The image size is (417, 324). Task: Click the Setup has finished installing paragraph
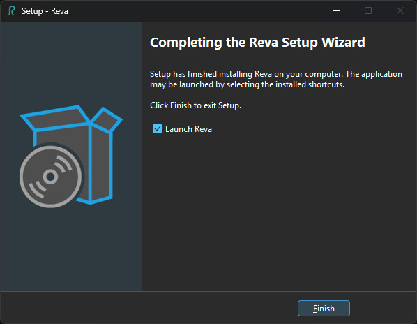(x=276, y=79)
